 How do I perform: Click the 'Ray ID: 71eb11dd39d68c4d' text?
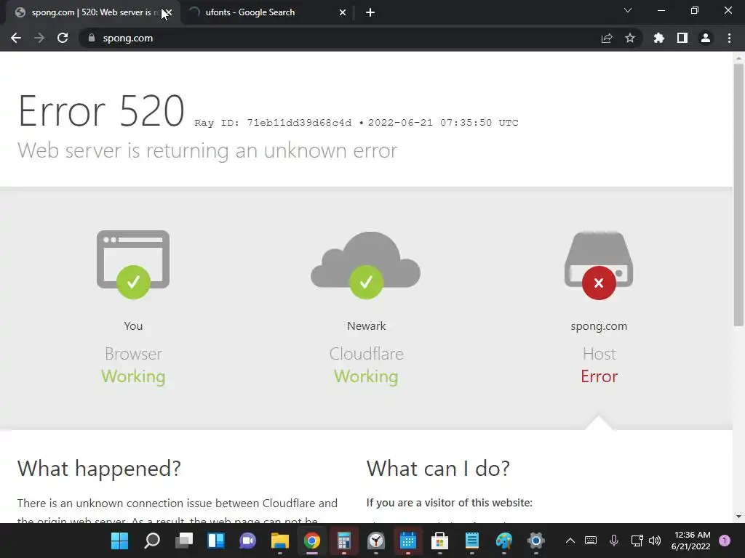click(x=274, y=123)
